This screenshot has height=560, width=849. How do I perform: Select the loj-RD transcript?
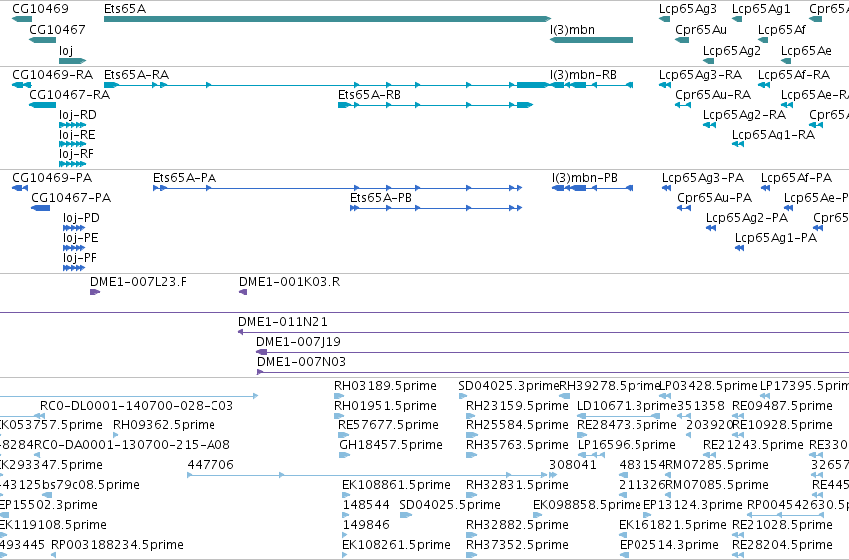pyautogui.click(x=72, y=125)
